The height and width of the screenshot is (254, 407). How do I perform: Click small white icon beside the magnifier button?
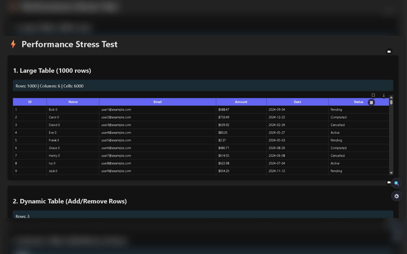[x=389, y=182]
